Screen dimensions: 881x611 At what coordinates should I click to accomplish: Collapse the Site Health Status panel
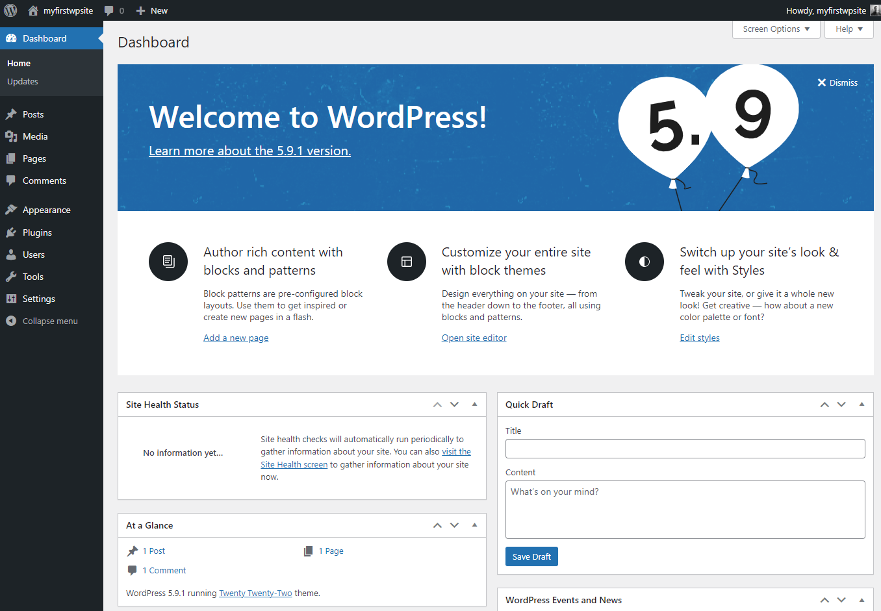(x=474, y=404)
